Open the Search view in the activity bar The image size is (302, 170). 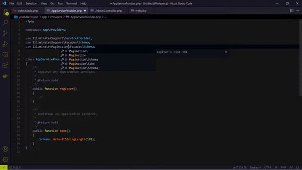click(x=5, y=23)
